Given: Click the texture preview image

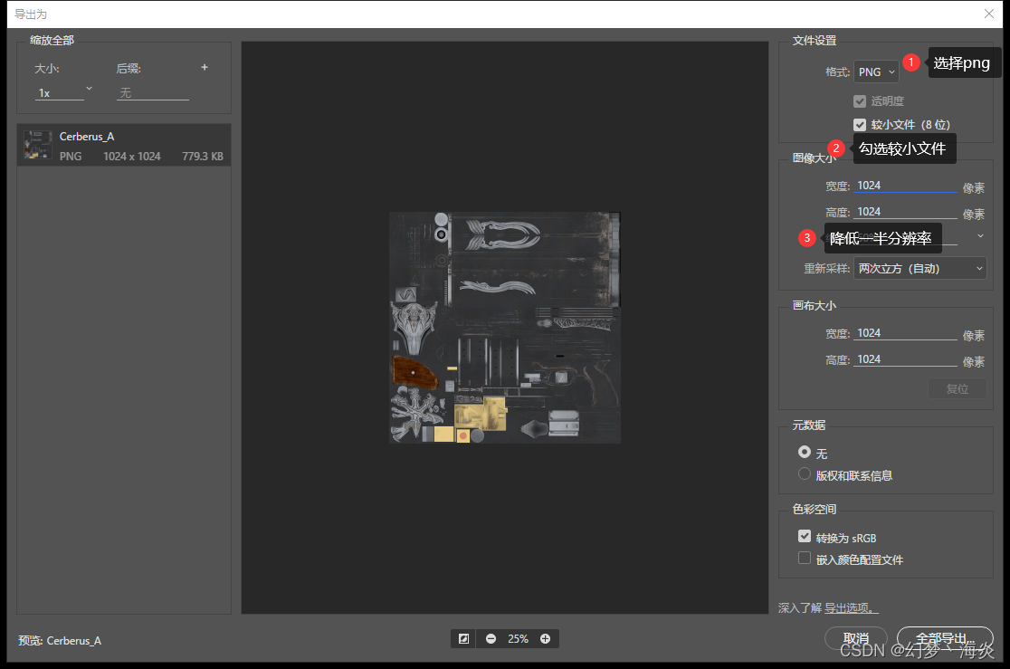Looking at the screenshot, I should [x=505, y=328].
